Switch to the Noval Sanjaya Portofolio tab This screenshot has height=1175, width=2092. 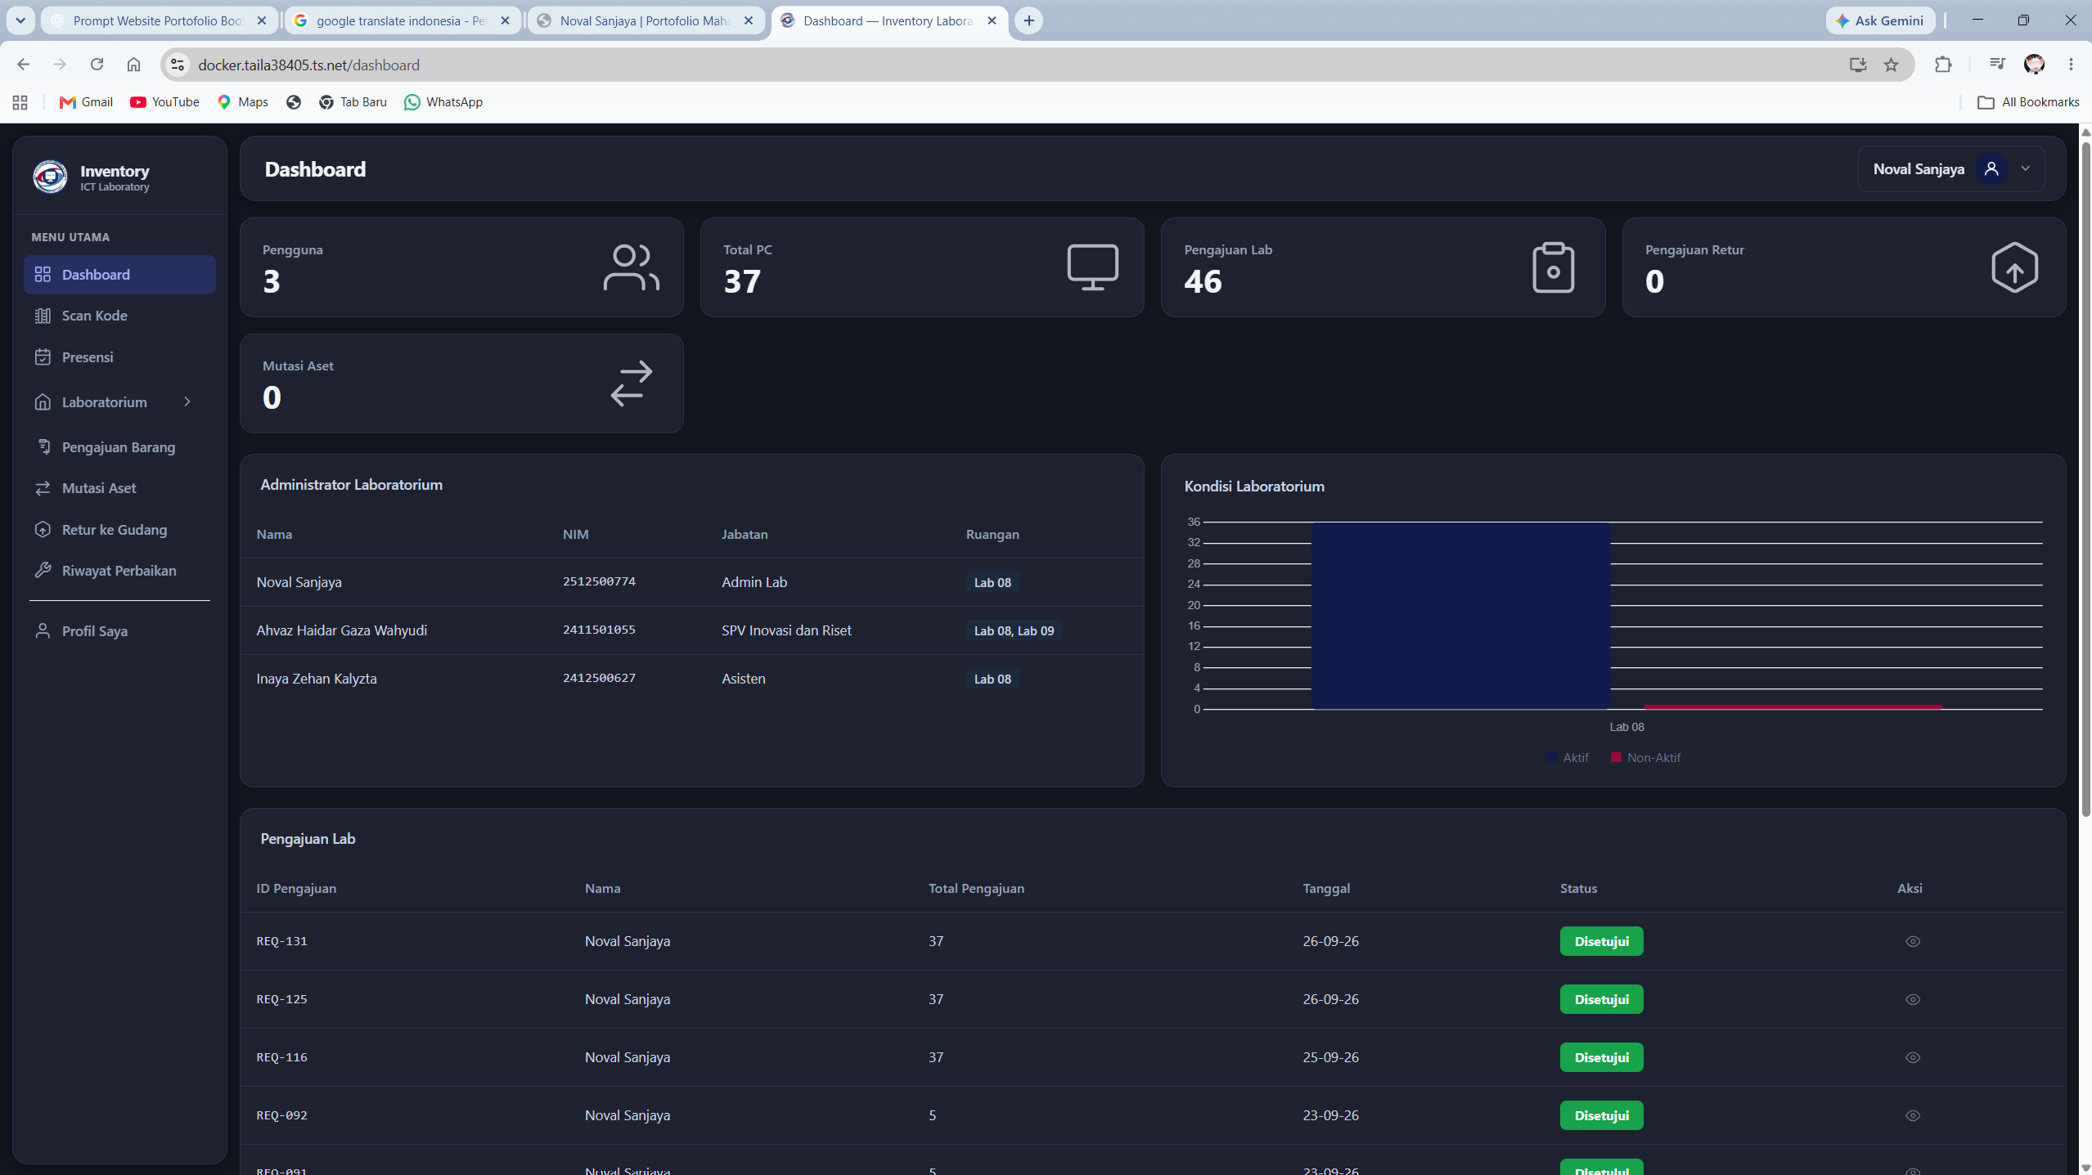646,20
